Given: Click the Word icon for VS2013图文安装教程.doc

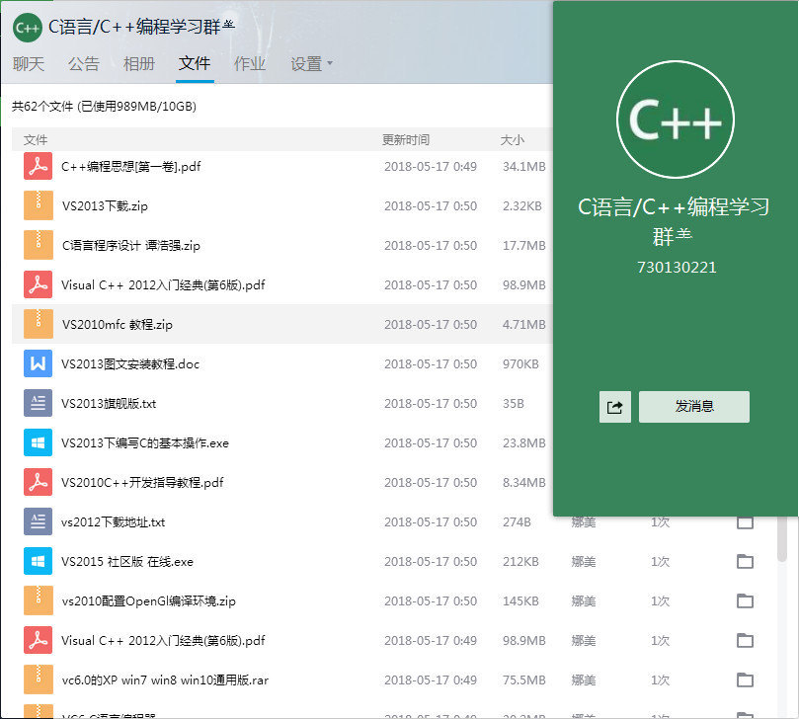Looking at the screenshot, I should click(39, 363).
